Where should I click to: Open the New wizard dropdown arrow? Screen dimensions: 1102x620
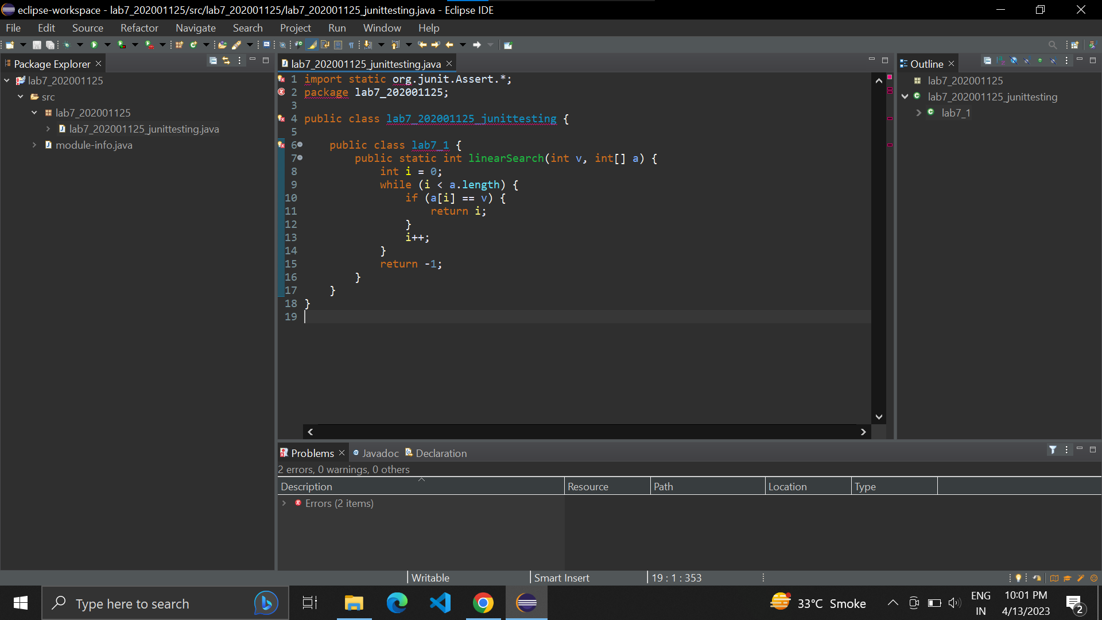click(x=23, y=45)
